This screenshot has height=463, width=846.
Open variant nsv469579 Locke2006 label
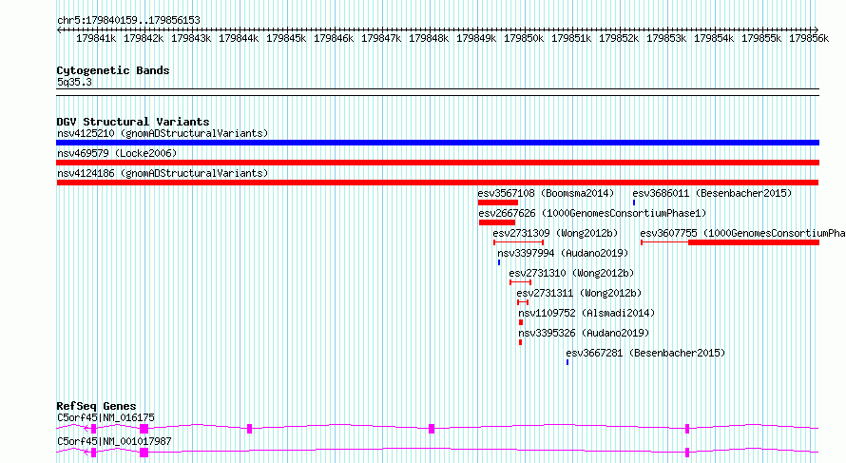117,153
